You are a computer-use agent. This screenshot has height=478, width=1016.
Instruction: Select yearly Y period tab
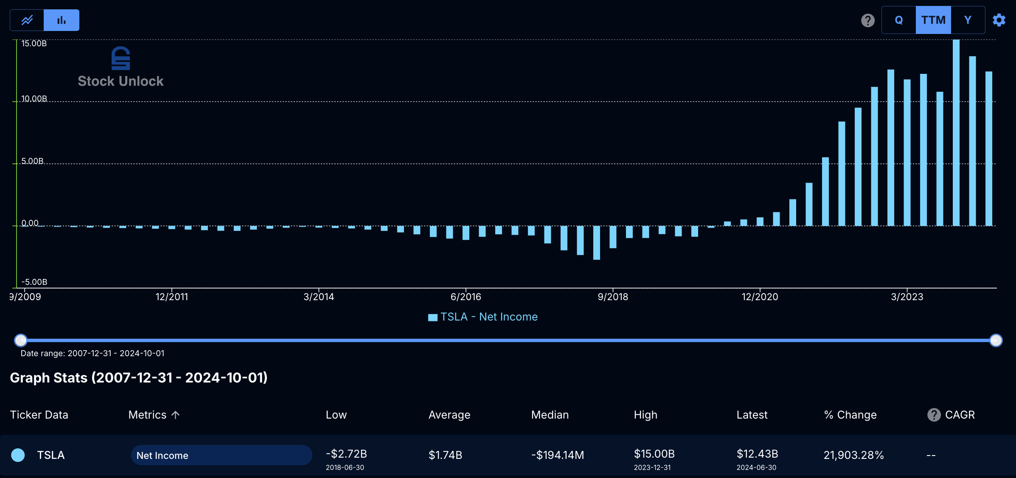click(x=968, y=20)
